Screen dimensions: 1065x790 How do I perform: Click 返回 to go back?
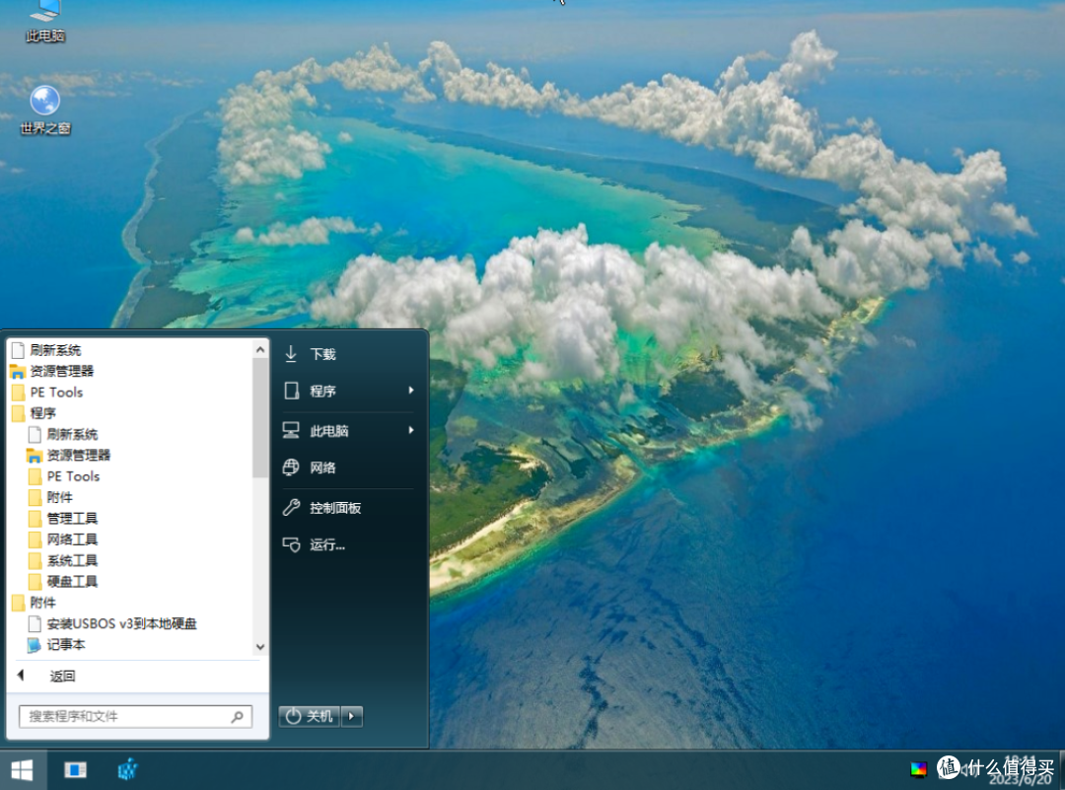pyautogui.click(x=62, y=677)
